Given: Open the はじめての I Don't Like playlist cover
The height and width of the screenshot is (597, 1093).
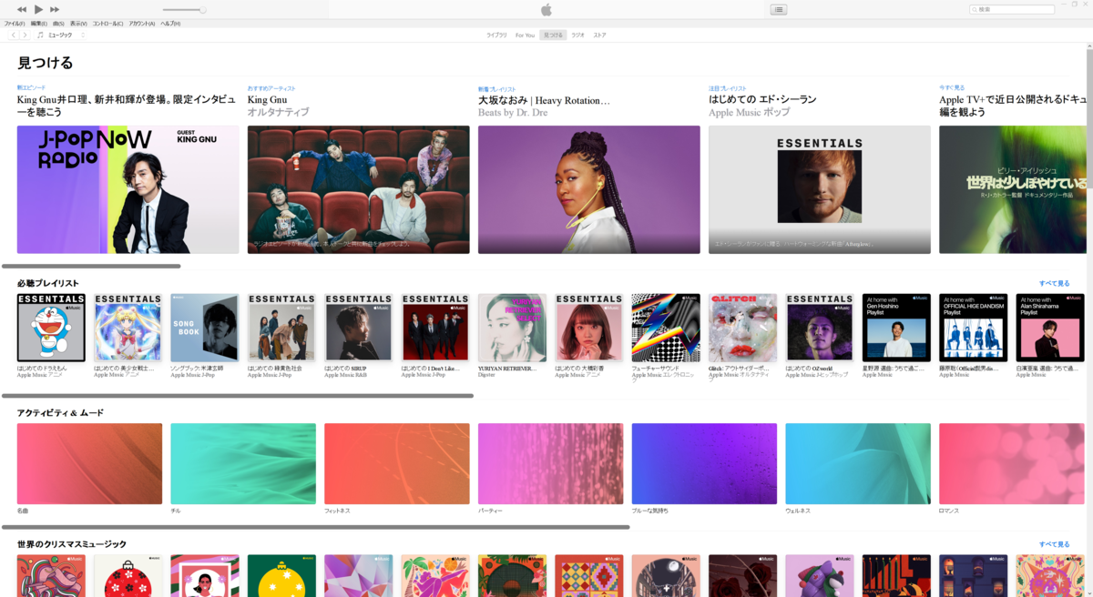Looking at the screenshot, I should pyautogui.click(x=435, y=328).
